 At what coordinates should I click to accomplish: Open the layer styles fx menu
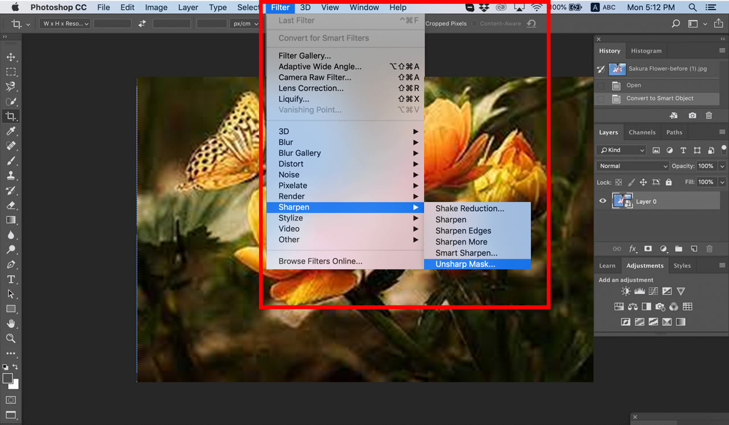[633, 248]
